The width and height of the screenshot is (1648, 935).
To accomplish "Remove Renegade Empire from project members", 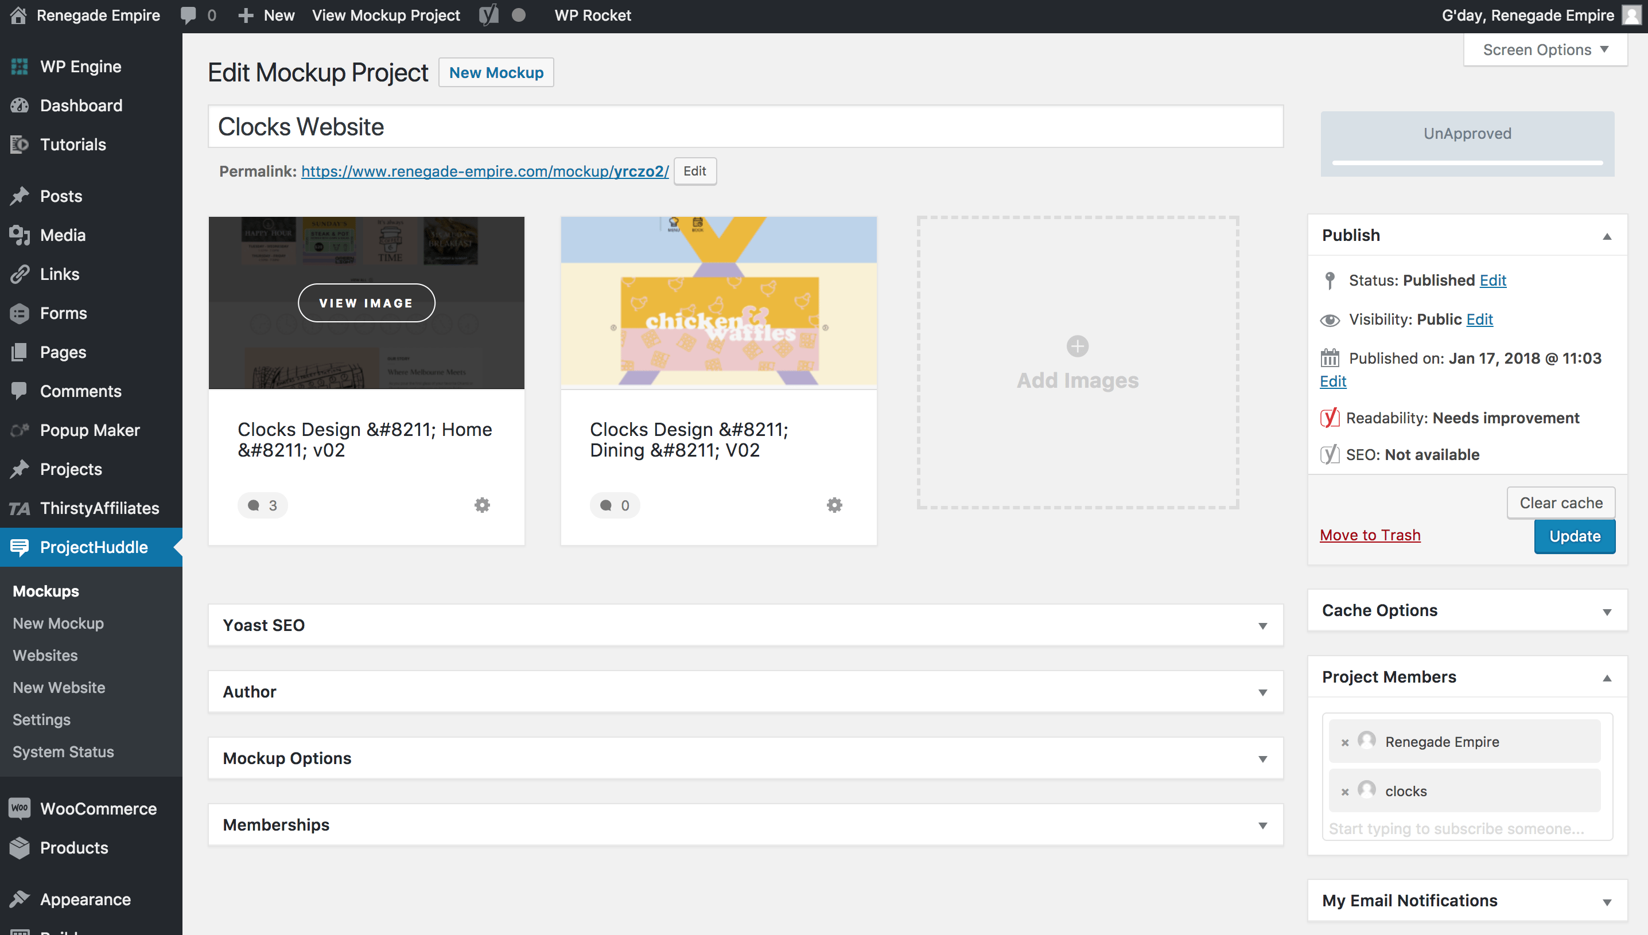I will (1344, 742).
